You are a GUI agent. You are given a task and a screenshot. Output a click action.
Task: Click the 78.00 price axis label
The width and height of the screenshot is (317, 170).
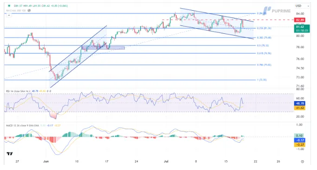click(x=300, y=47)
